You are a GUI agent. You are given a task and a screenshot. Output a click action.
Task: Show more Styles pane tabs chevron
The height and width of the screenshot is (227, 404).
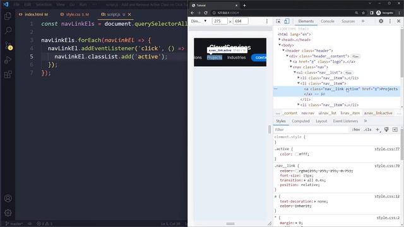[365, 121]
